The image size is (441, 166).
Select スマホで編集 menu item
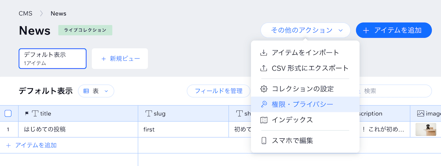pyautogui.click(x=305, y=141)
